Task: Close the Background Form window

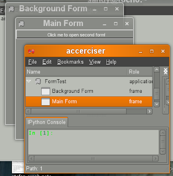Action: click(x=117, y=9)
